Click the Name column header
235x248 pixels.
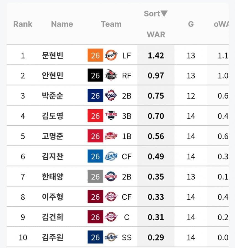[x=62, y=24]
